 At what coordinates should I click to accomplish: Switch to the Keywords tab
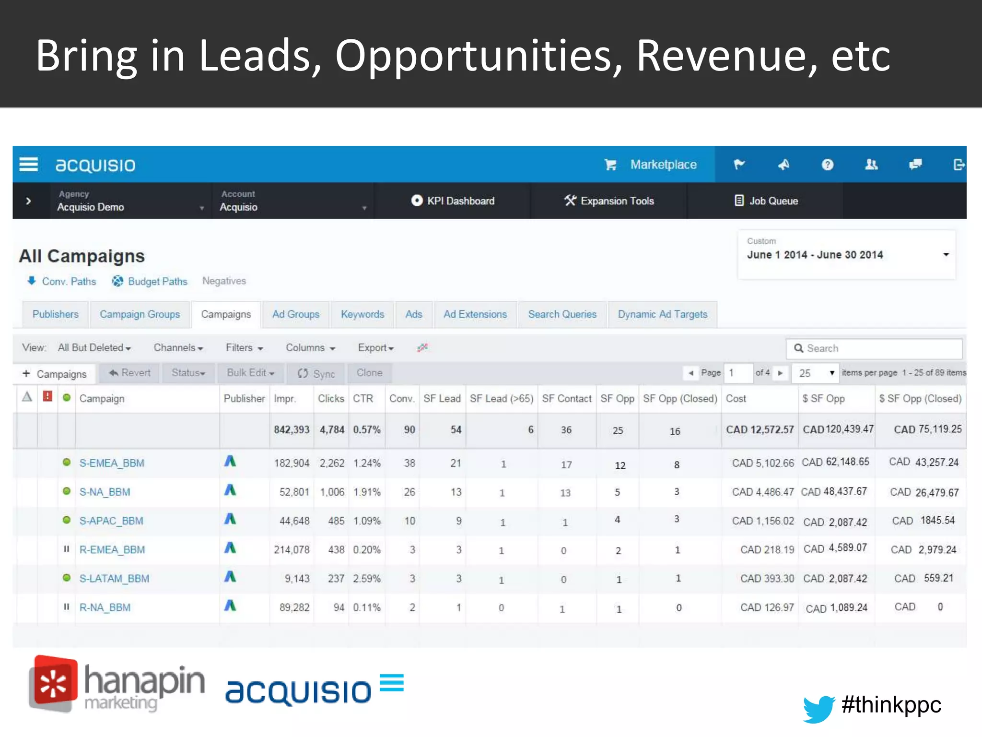click(x=362, y=314)
